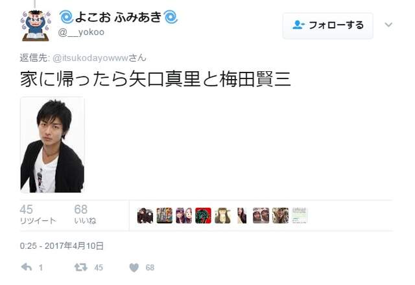View the 68 いいね list
Viewport: 415px width, 285px height.
[85, 214]
